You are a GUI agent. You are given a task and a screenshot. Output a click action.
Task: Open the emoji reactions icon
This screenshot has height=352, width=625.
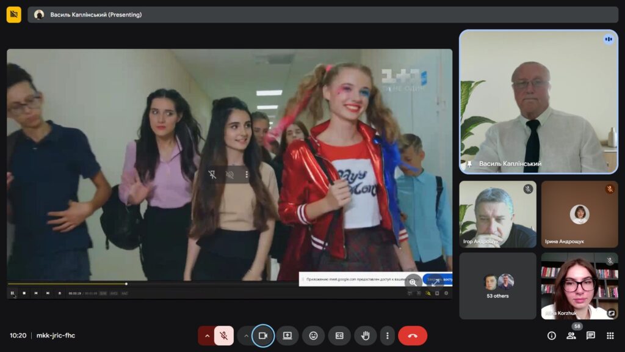pos(313,335)
